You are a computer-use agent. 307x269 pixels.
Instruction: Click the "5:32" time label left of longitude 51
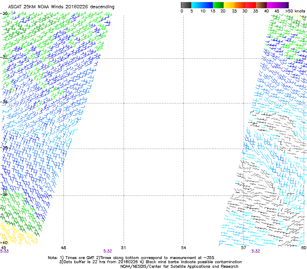click(108, 251)
